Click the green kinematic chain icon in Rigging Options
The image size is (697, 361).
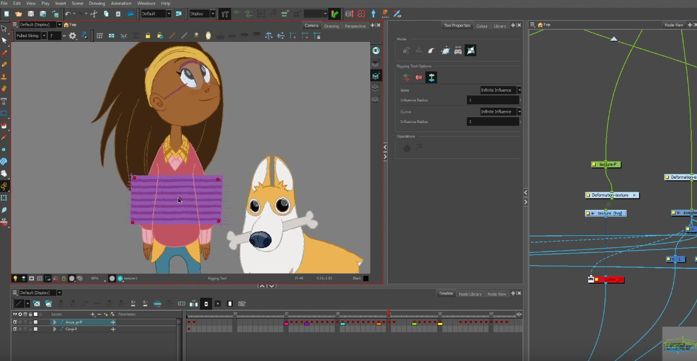(406, 77)
